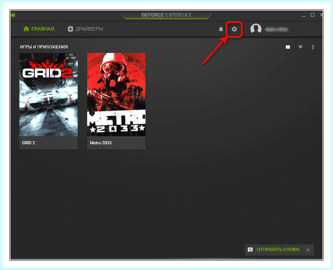Open the Metro 2033 cover thumbnail
Image resolution: width=333 pixels, height=270 pixels.
coord(117,94)
